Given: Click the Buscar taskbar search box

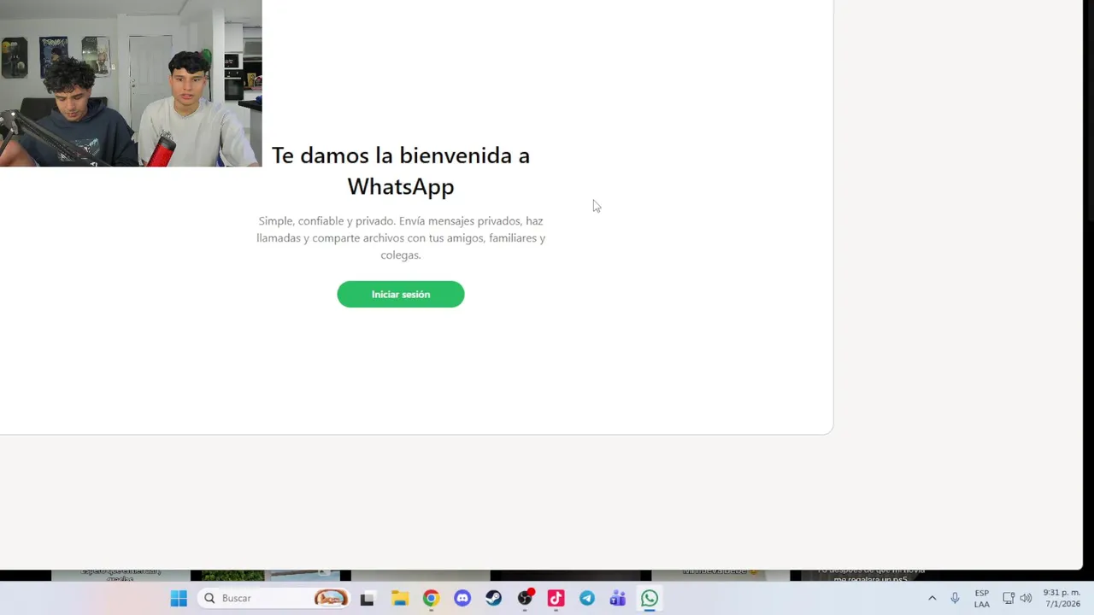Looking at the screenshot, I should point(273,598).
